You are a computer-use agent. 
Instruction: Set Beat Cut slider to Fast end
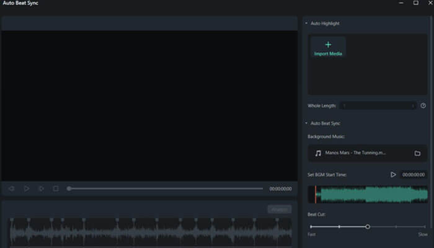(x=311, y=227)
